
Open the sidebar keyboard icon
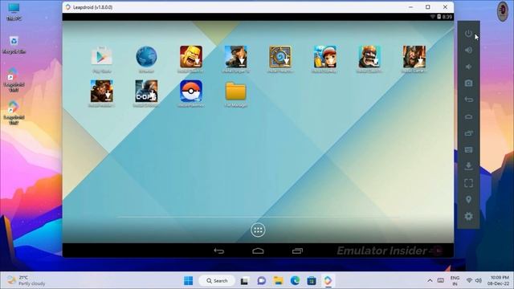click(468, 150)
